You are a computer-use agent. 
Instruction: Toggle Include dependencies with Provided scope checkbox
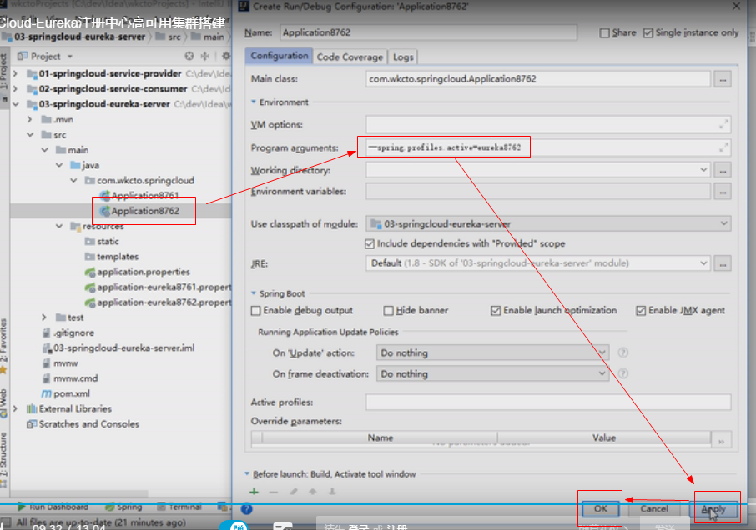(370, 243)
